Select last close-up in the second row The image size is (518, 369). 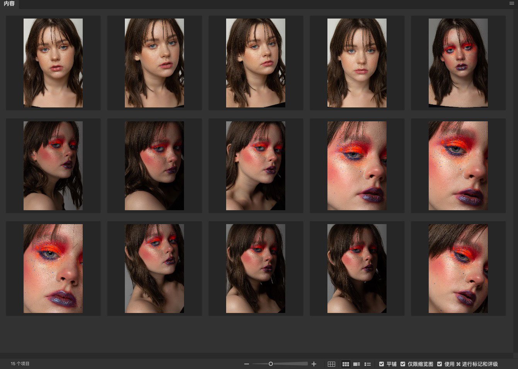[458, 166]
